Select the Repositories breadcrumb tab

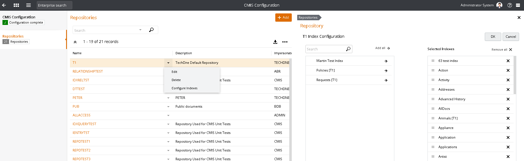click(309, 18)
